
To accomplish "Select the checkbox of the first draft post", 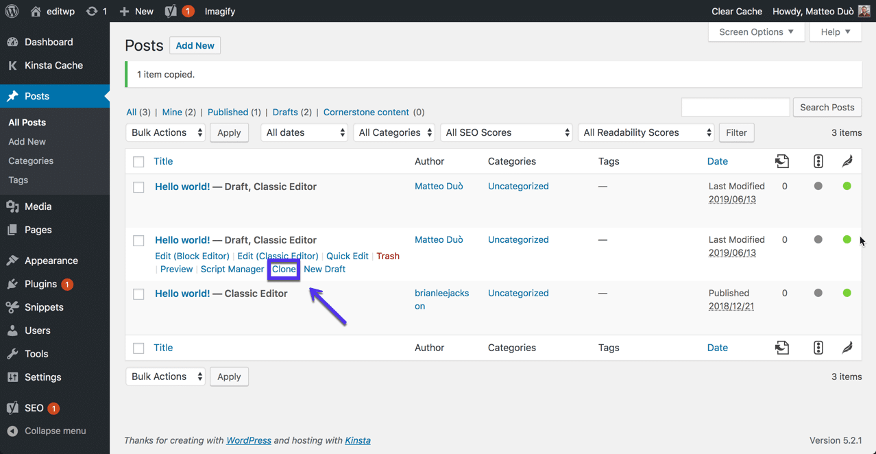I will (138, 186).
